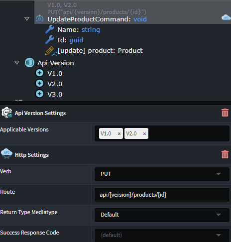Click the Http Settings header text
The height and width of the screenshot is (242, 231).
point(32,155)
